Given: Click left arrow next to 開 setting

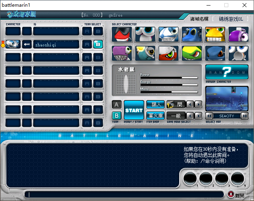Looking at the screenshot, I should click(190, 105).
